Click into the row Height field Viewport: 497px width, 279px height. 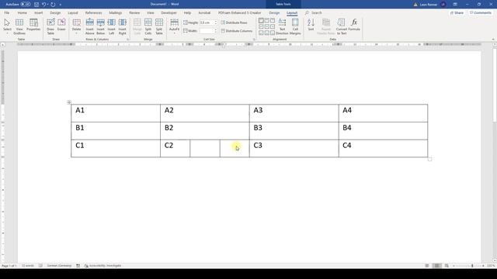208,22
